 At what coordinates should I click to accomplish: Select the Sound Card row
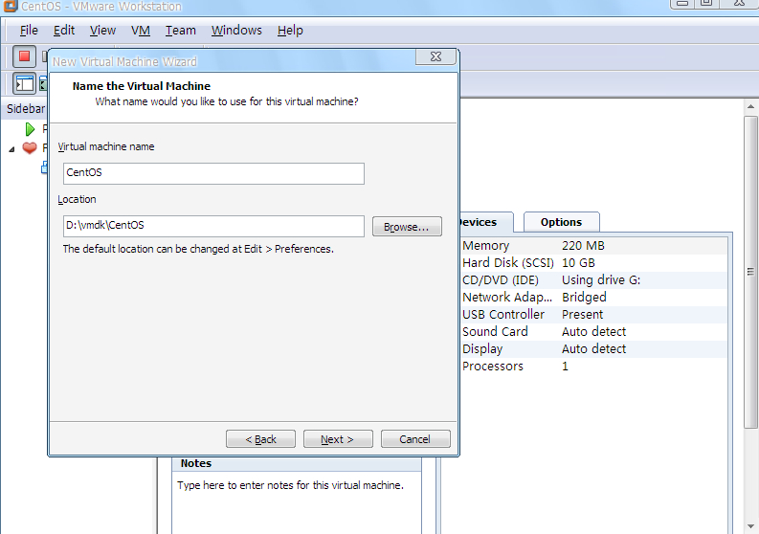pos(594,332)
